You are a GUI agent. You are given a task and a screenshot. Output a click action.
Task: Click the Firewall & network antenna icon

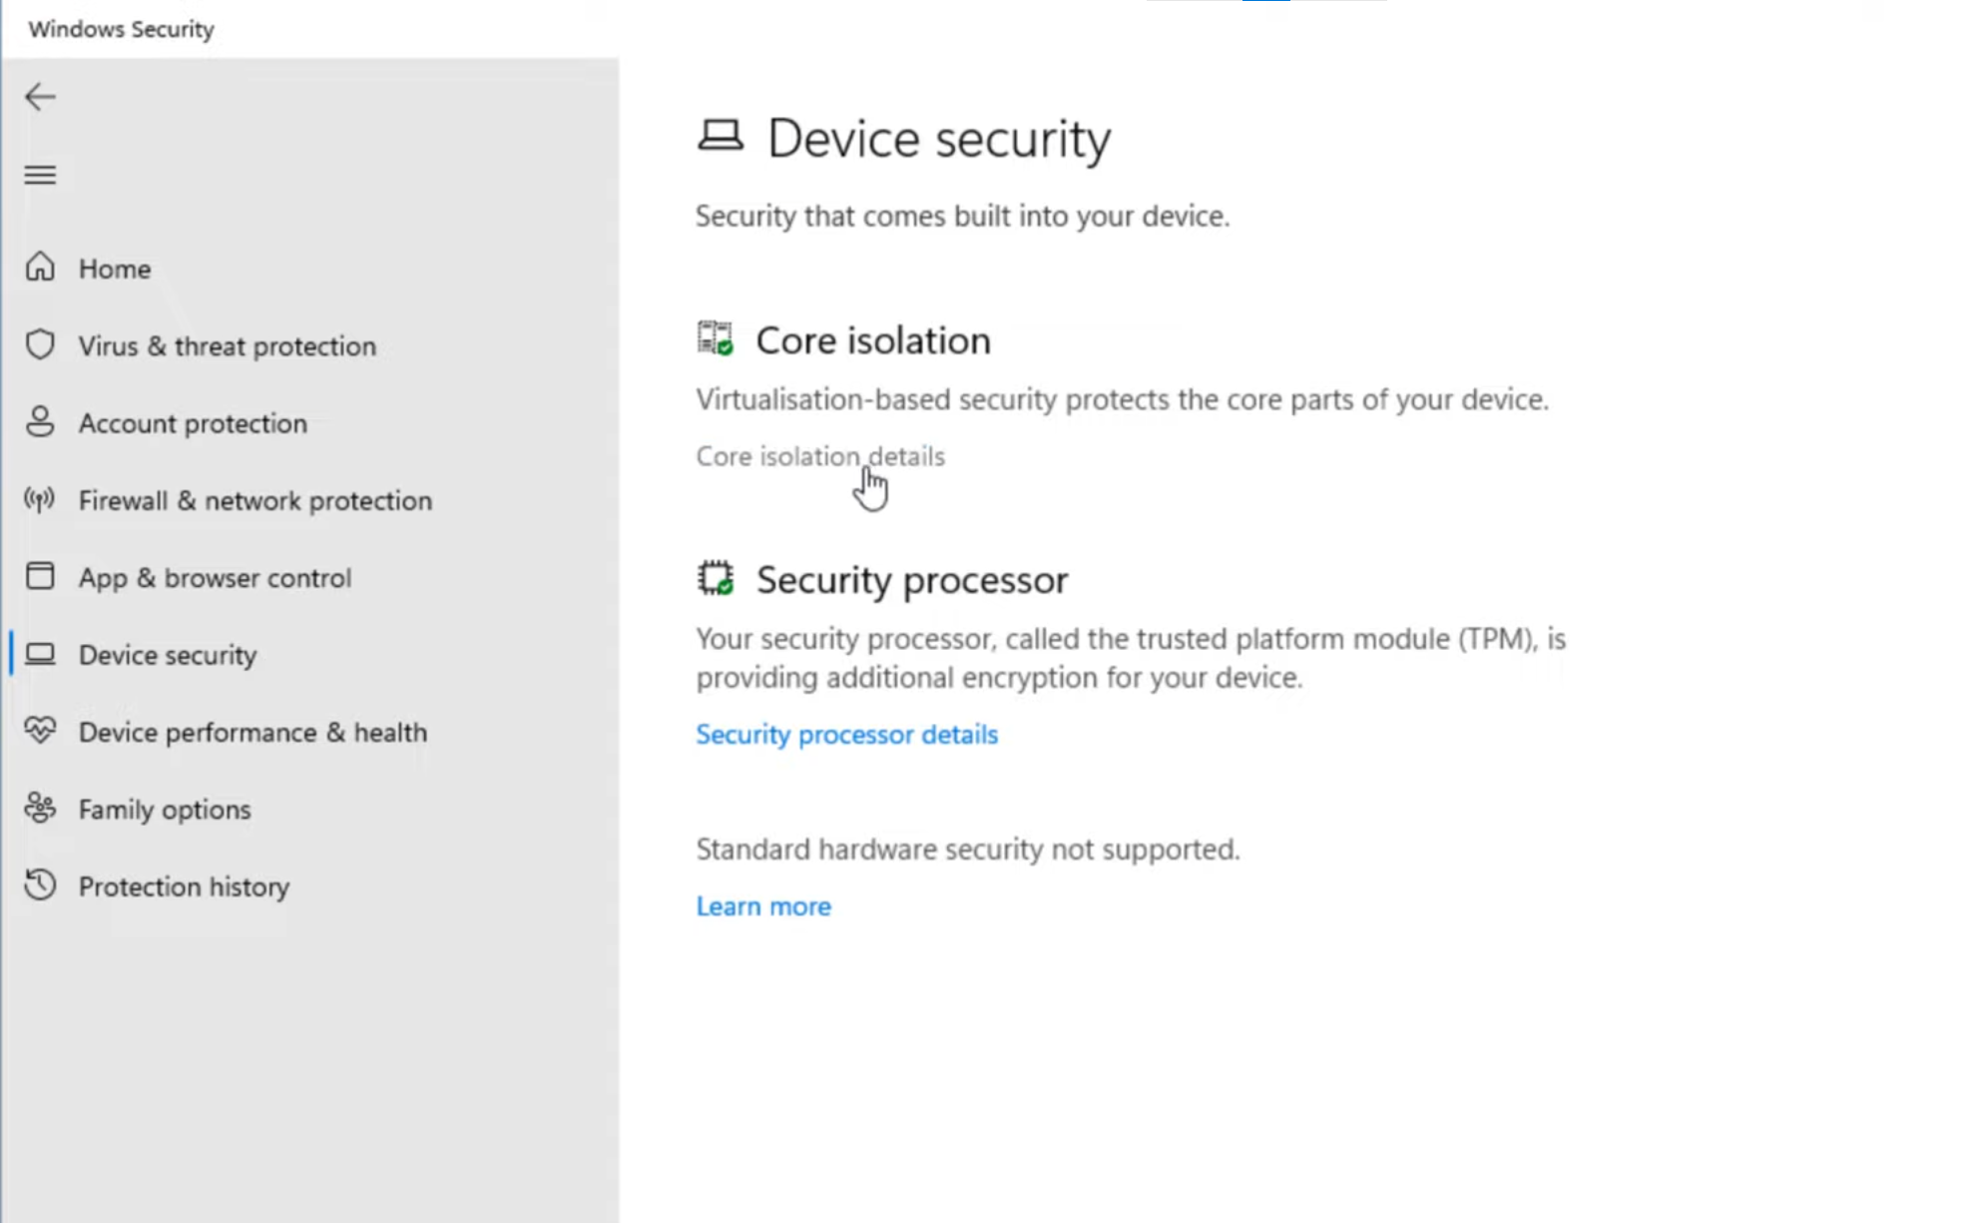click(40, 499)
